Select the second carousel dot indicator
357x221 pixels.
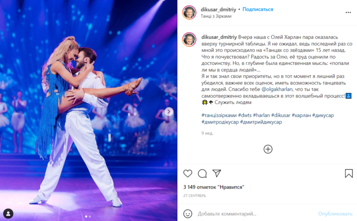pos(90,216)
